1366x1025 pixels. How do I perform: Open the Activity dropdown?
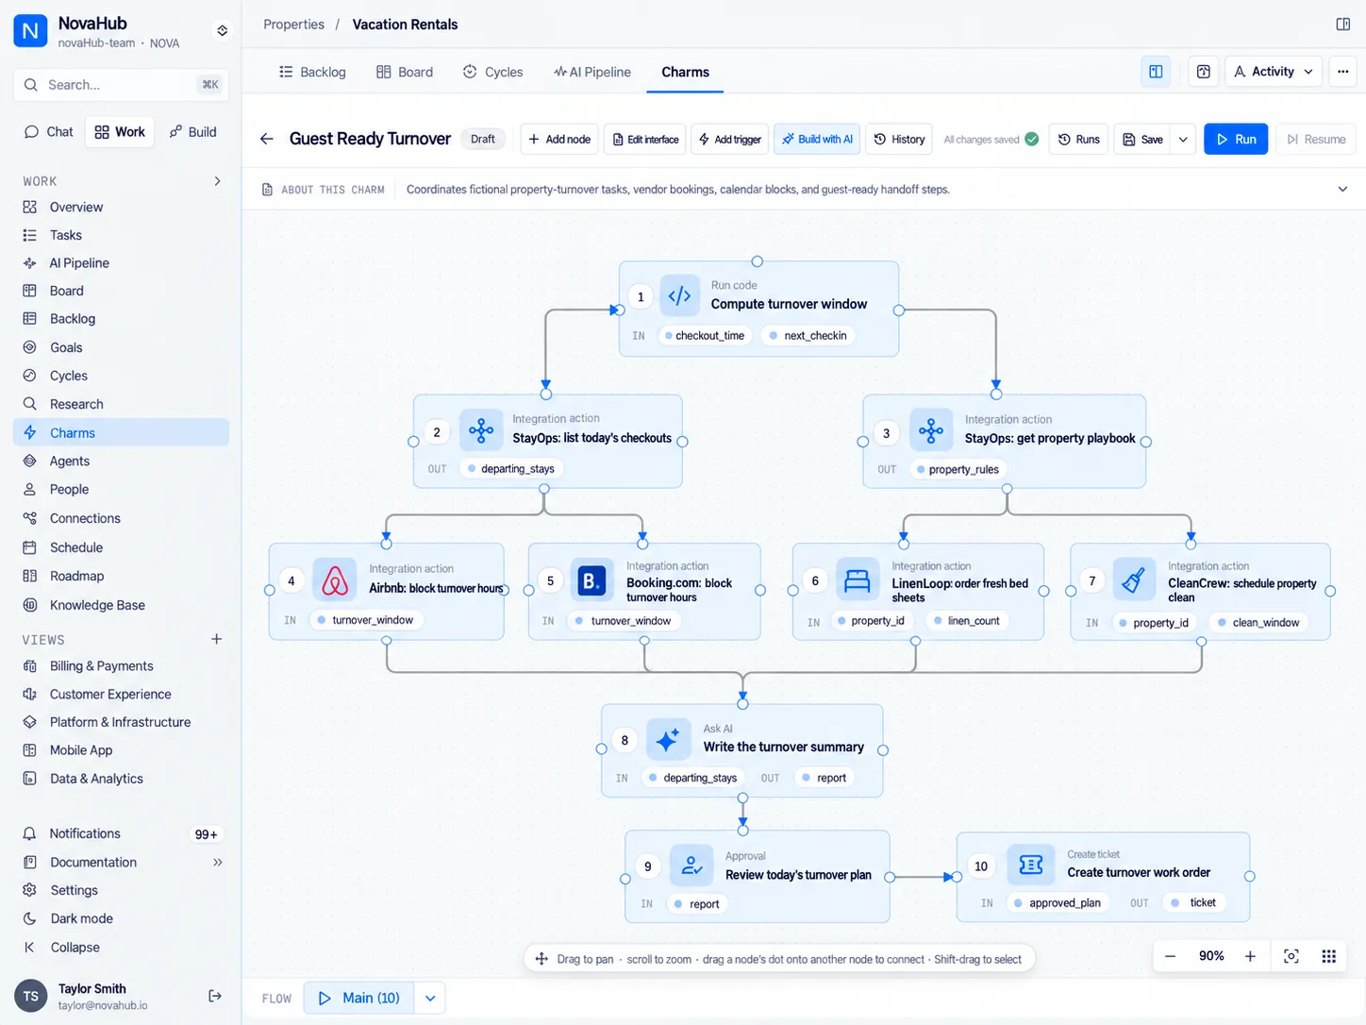[1274, 72]
